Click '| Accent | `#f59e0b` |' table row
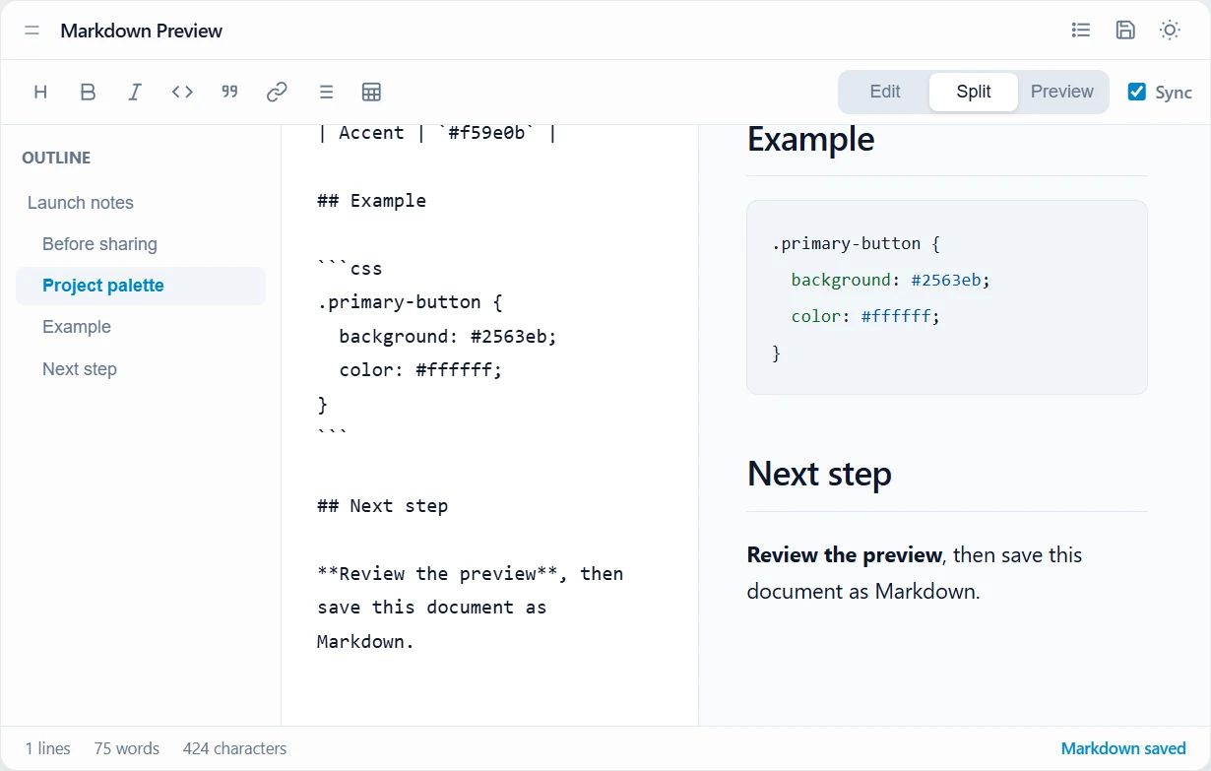Image resolution: width=1211 pixels, height=771 pixels. [437, 133]
